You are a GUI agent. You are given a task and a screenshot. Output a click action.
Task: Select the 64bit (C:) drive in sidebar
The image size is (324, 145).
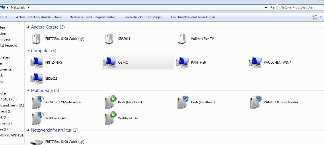[x=8, y=99]
